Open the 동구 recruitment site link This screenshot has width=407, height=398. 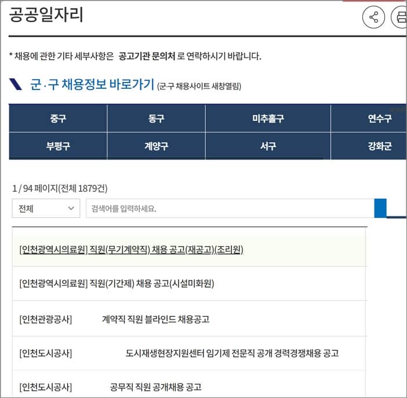[x=157, y=118]
